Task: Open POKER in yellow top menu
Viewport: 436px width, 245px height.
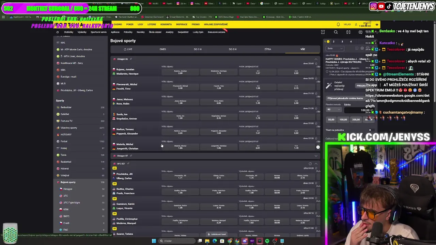Action: (130, 24)
